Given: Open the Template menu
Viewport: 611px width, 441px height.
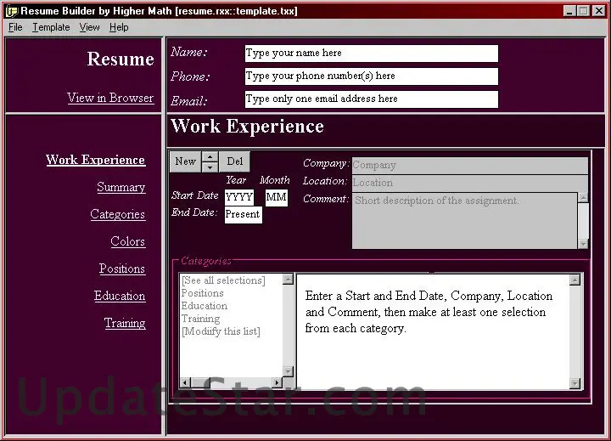Looking at the screenshot, I should coord(51,27).
